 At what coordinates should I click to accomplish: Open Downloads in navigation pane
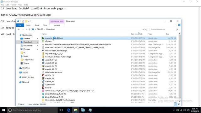point(28,42)
